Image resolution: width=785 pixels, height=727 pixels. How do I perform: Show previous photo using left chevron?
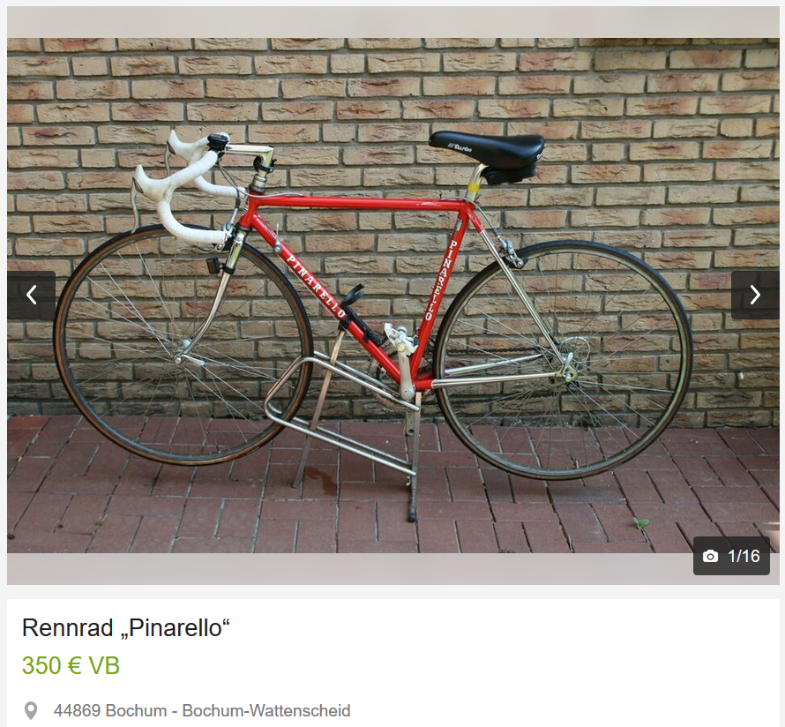click(x=31, y=295)
